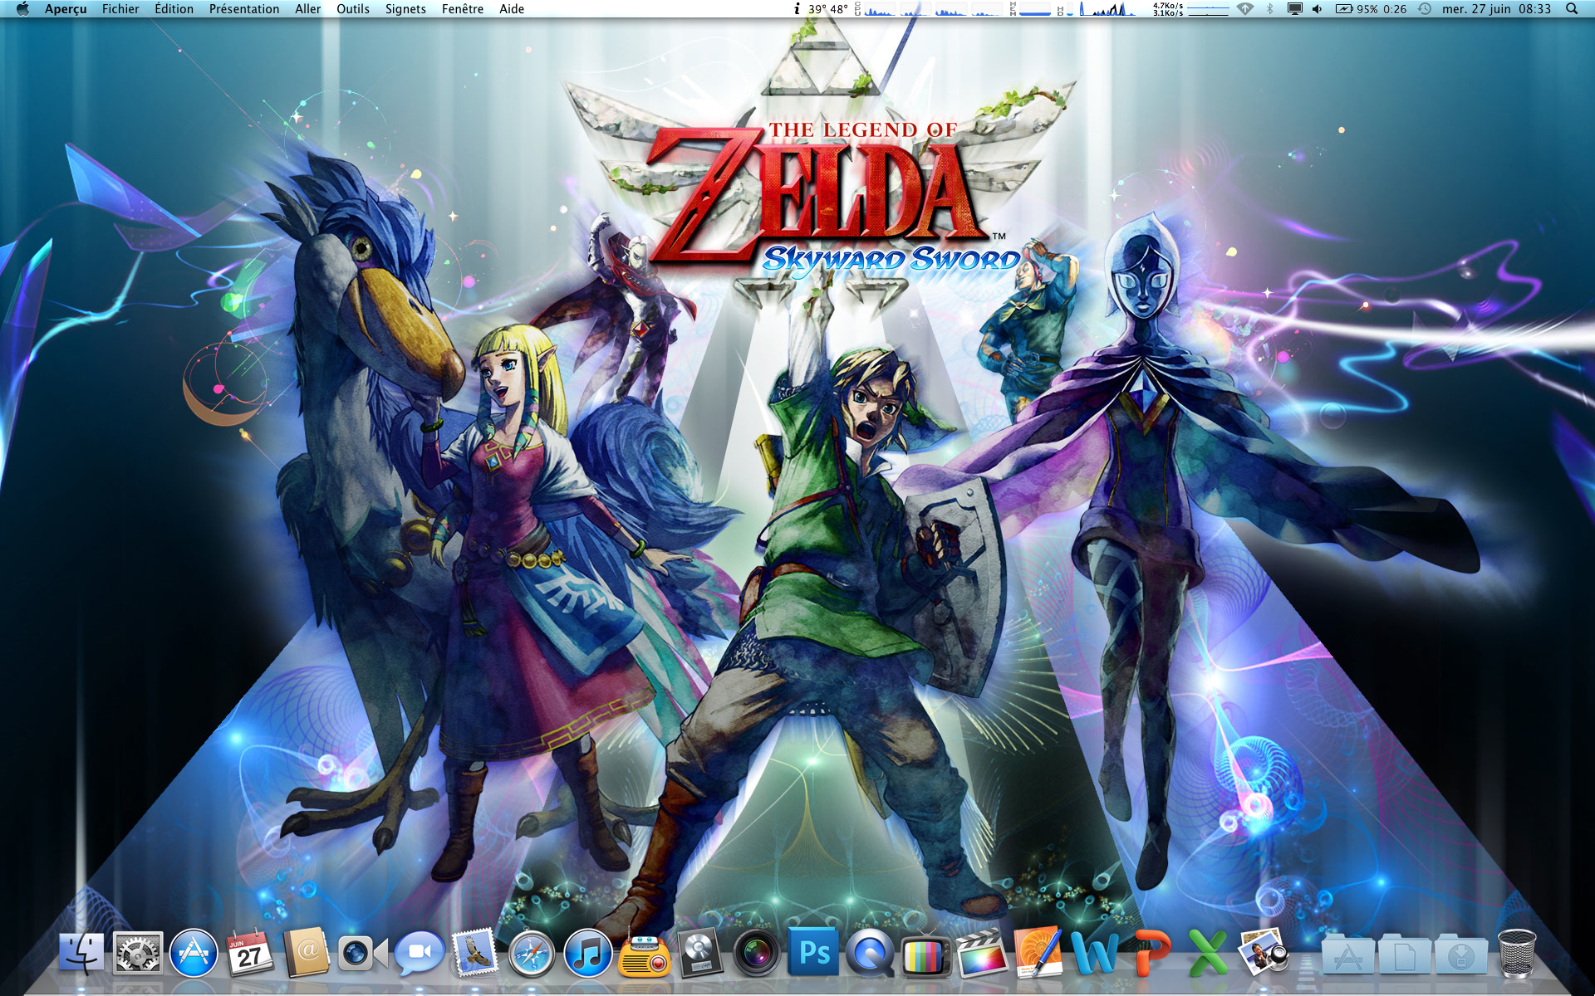Open the Outils menu
The height and width of the screenshot is (996, 1595).
point(353,9)
